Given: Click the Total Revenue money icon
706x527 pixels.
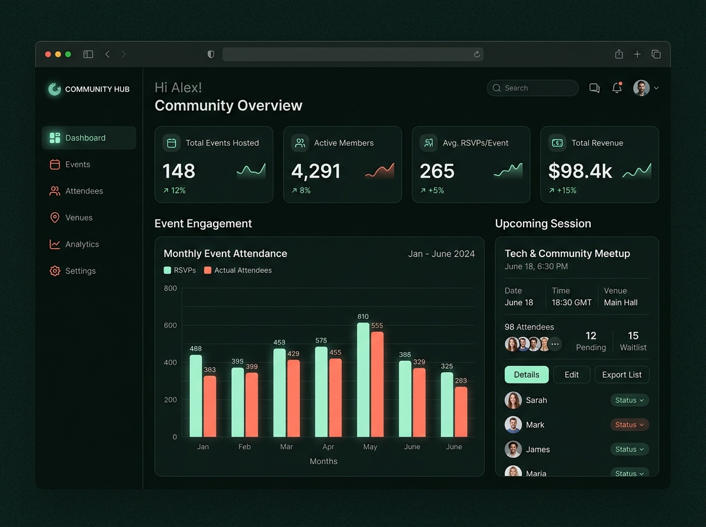Looking at the screenshot, I should pos(558,143).
